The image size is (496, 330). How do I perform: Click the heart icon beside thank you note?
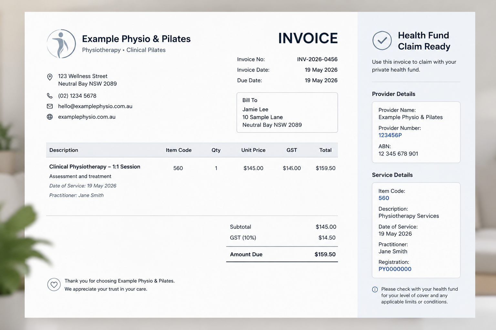click(x=54, y=285)
